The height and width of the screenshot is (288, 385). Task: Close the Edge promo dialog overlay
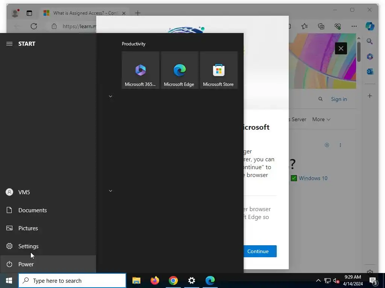[341, 48]
